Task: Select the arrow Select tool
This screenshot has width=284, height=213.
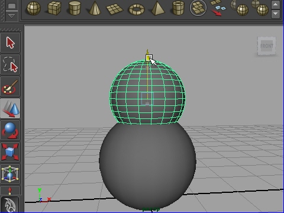Action: [x=10, y=43]
